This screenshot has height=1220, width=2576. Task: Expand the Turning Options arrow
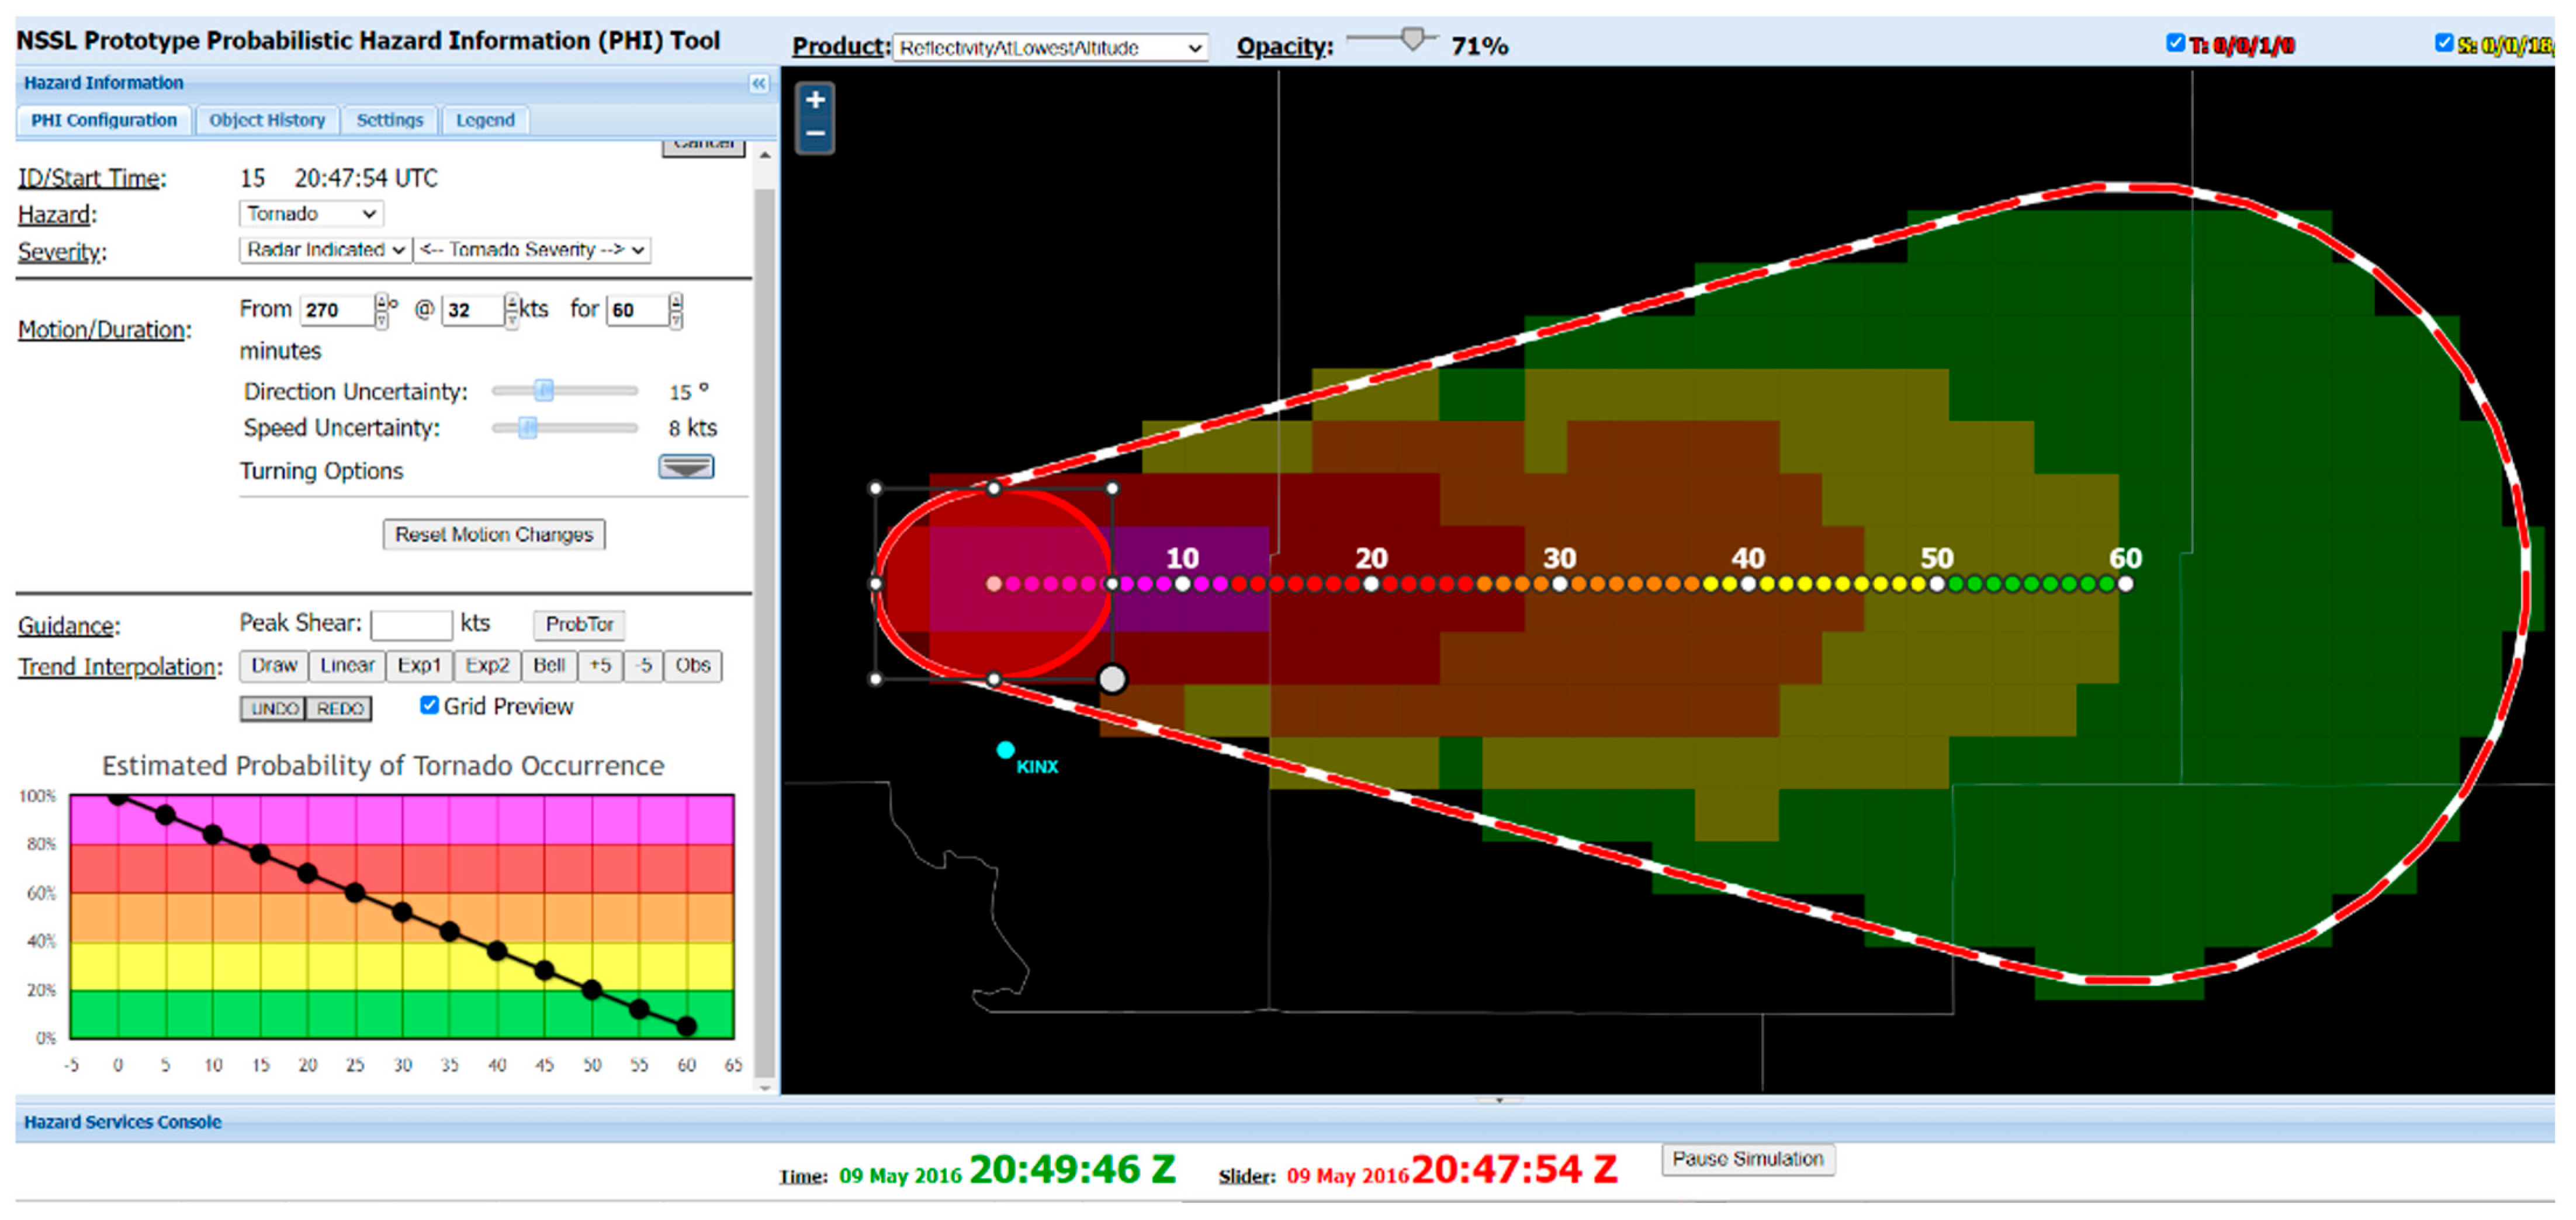click(686, 468)
